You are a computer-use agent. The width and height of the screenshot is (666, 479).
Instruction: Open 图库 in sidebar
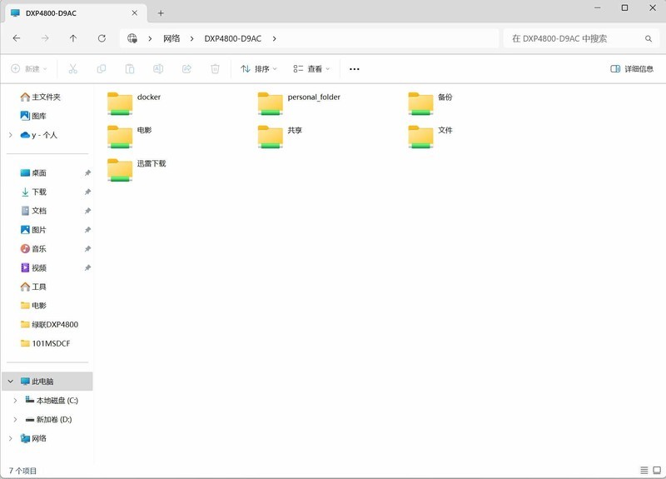(x=33, y=116)
